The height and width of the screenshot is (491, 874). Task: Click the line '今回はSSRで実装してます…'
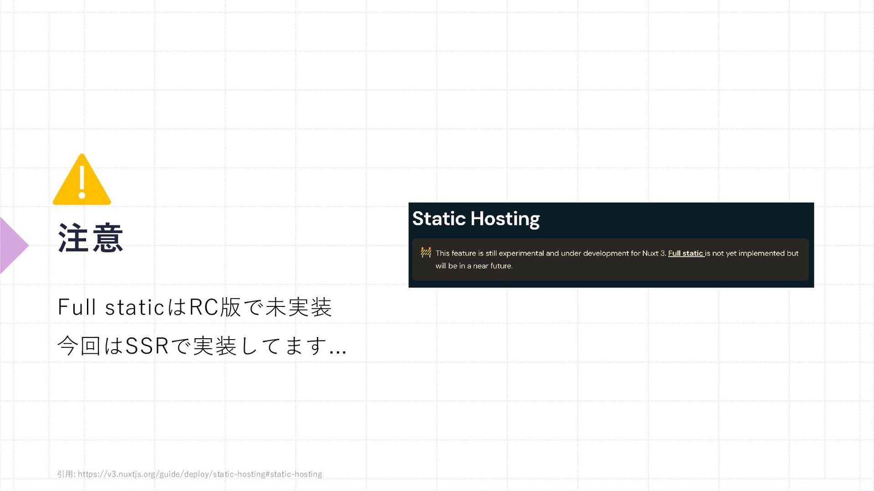tap(202, 346)
